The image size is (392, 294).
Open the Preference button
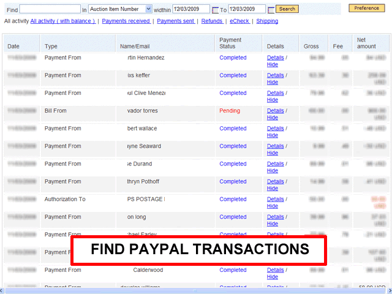pyautogui.click(x=367, y=8)
